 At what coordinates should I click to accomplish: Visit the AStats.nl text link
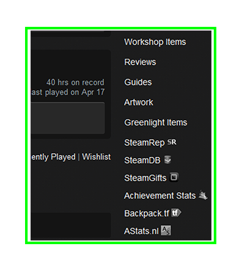141,231
